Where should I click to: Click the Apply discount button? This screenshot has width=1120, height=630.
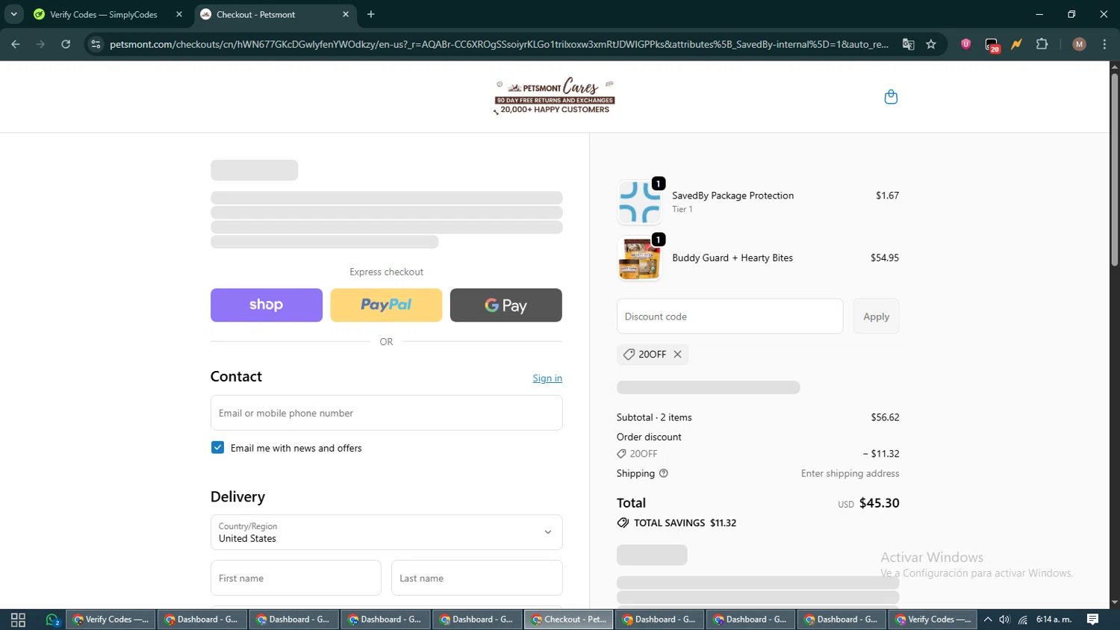(x=876, y=316)
